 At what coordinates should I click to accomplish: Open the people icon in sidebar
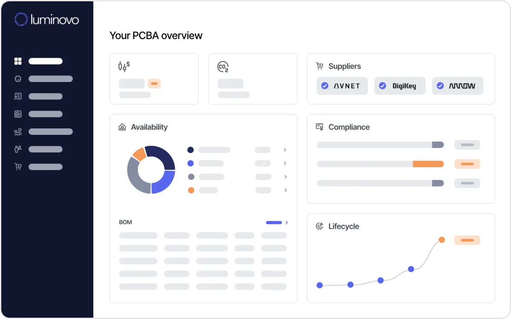[x=18, y=149]
